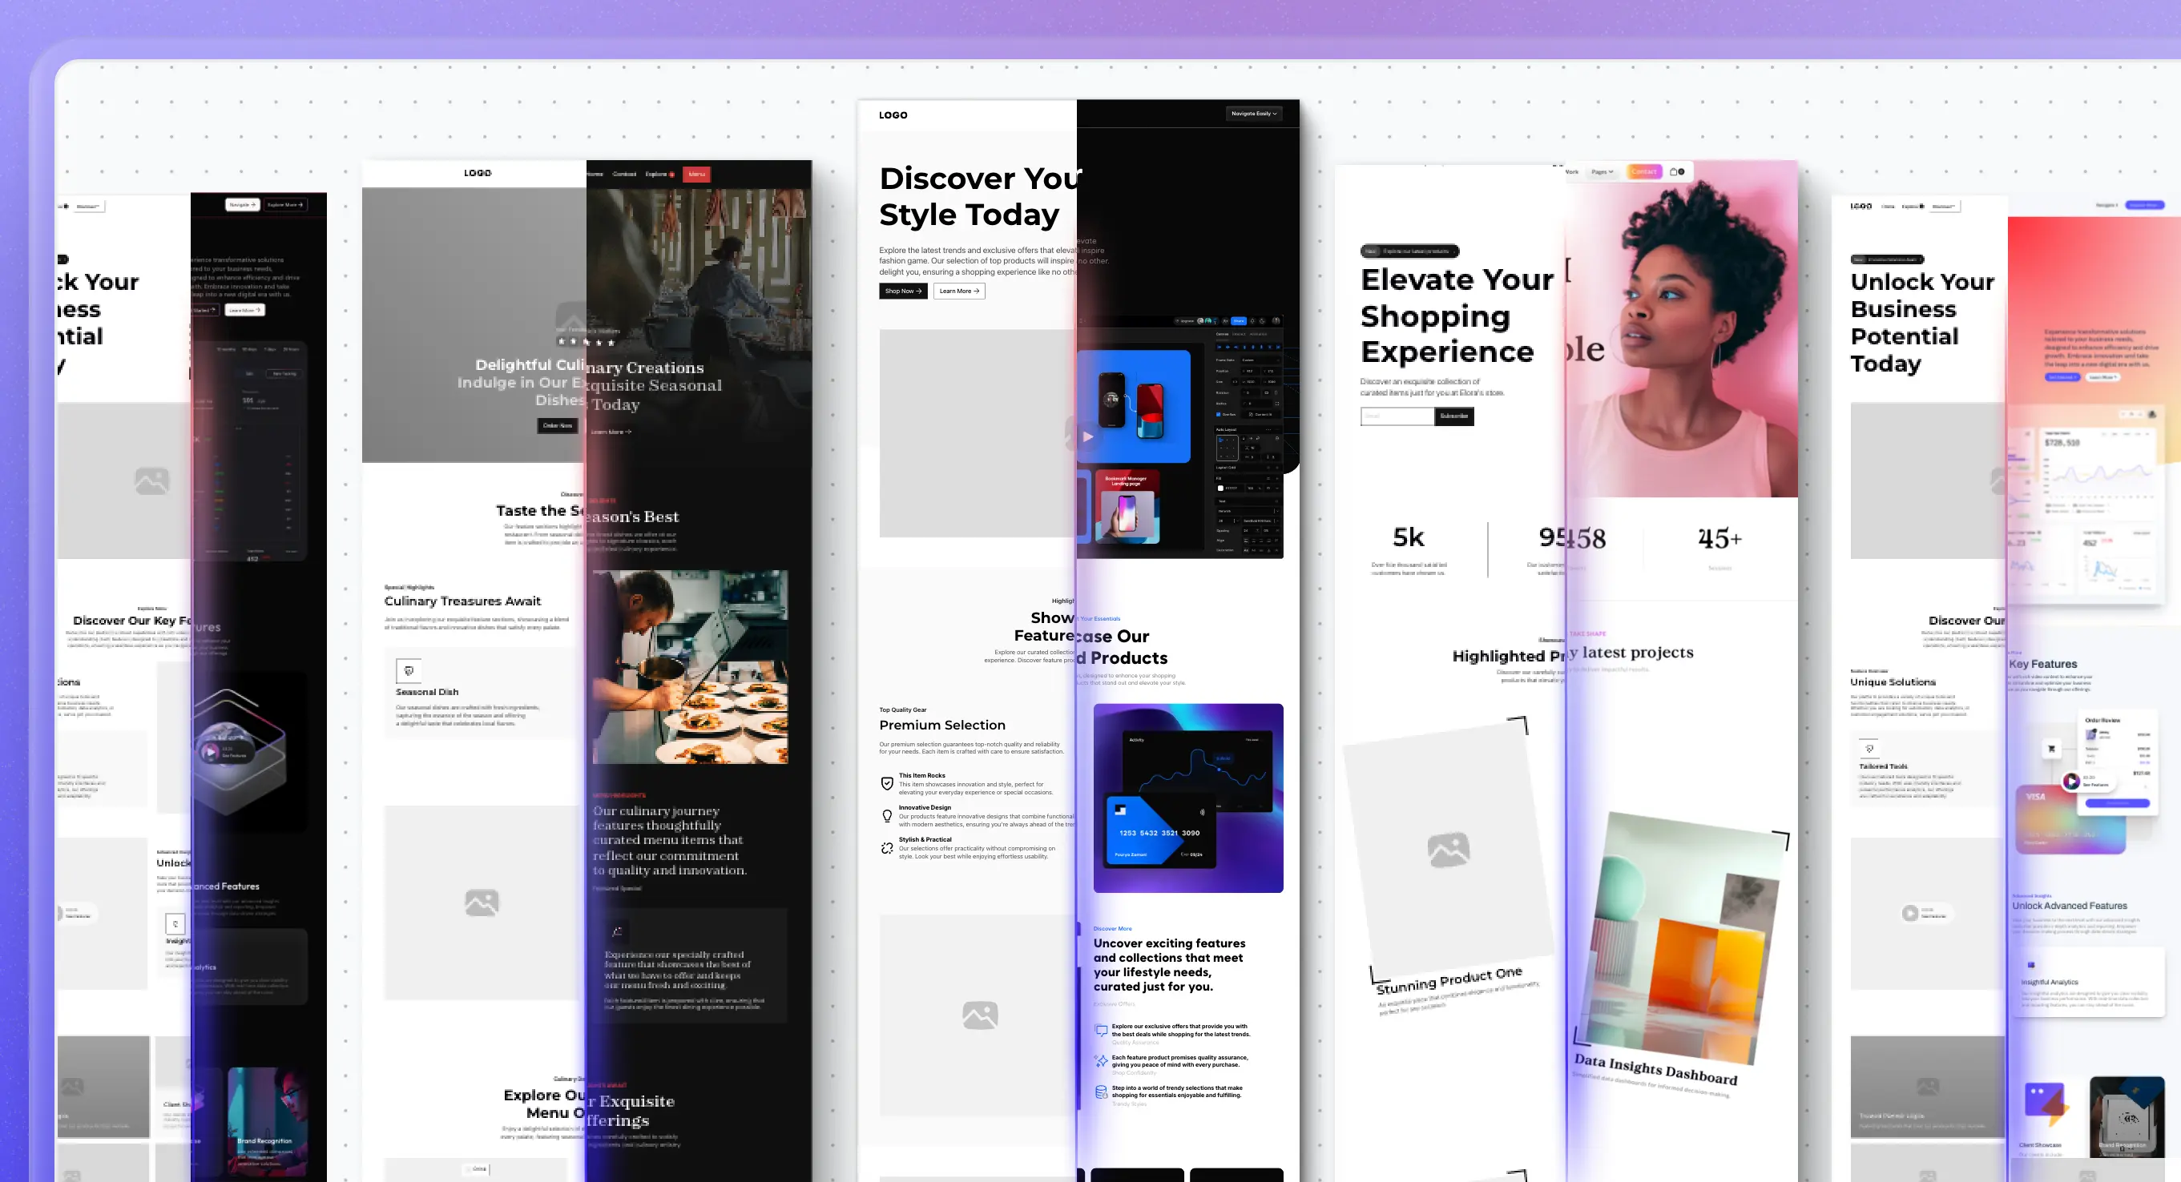Click the shield icon by This Item Rocks

tap(886, 783)
